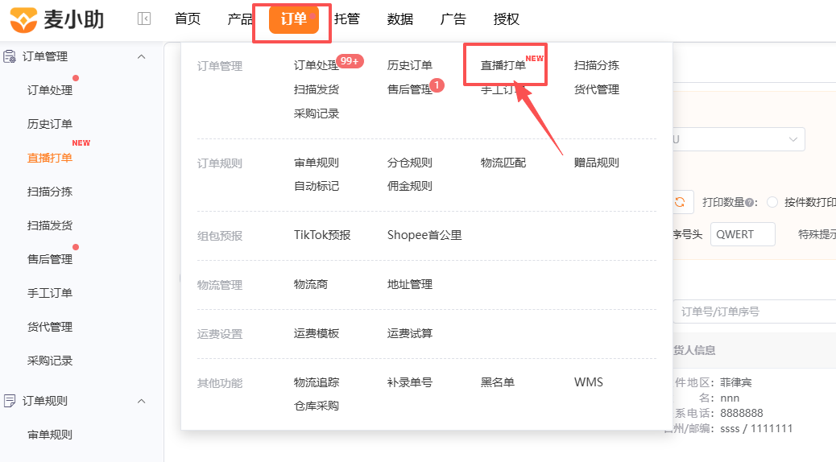Click the 订单管理 sidebar section icon

pos(10,56)
